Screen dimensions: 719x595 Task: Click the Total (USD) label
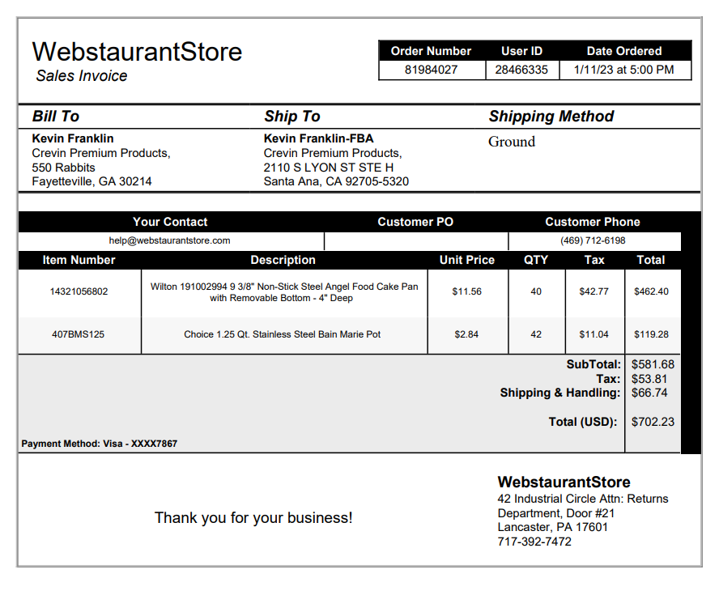[583, 422]
